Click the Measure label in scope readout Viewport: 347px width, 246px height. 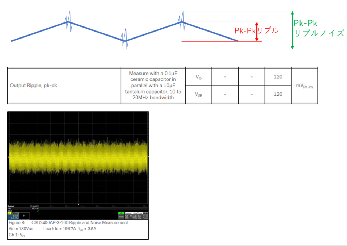click(x=11, y=206)
